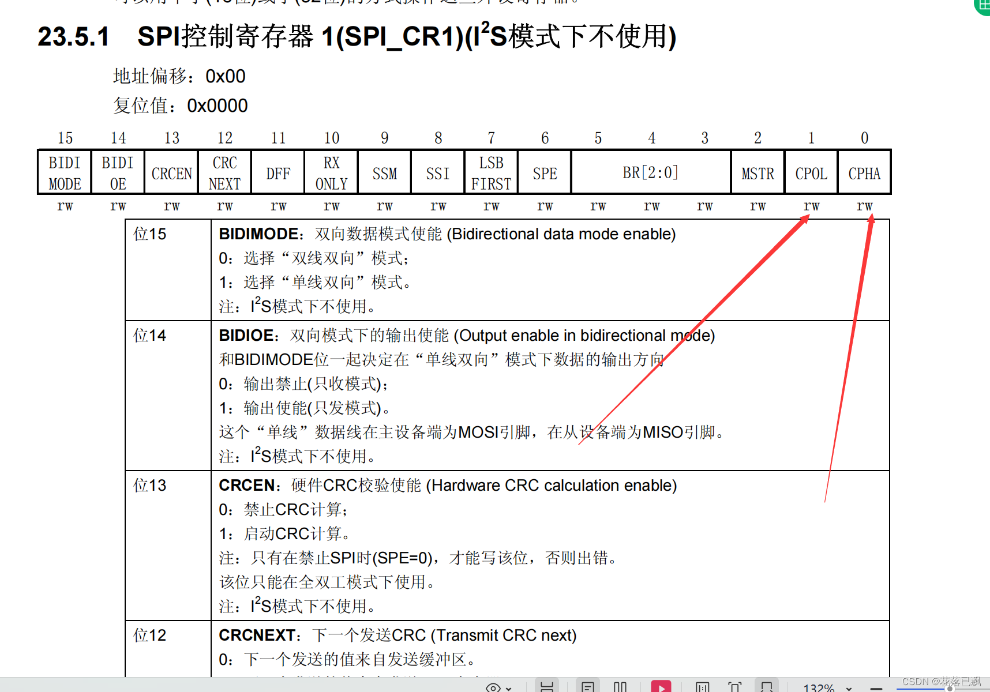
Task: Click the BIDI OE register cell
Action: point(118,172)
